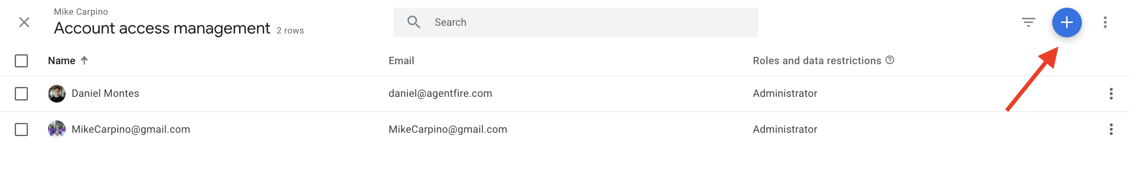
Task: Click the blue plus add-user button
Action: [1066, 22]
